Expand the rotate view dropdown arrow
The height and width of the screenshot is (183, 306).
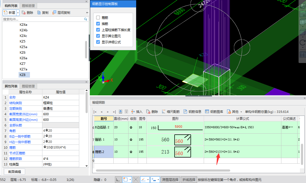(303, 47)
